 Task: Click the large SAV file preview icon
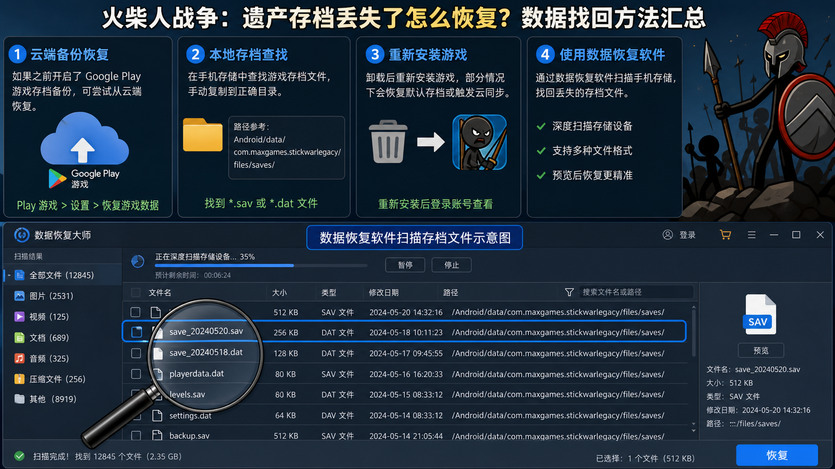759,314
